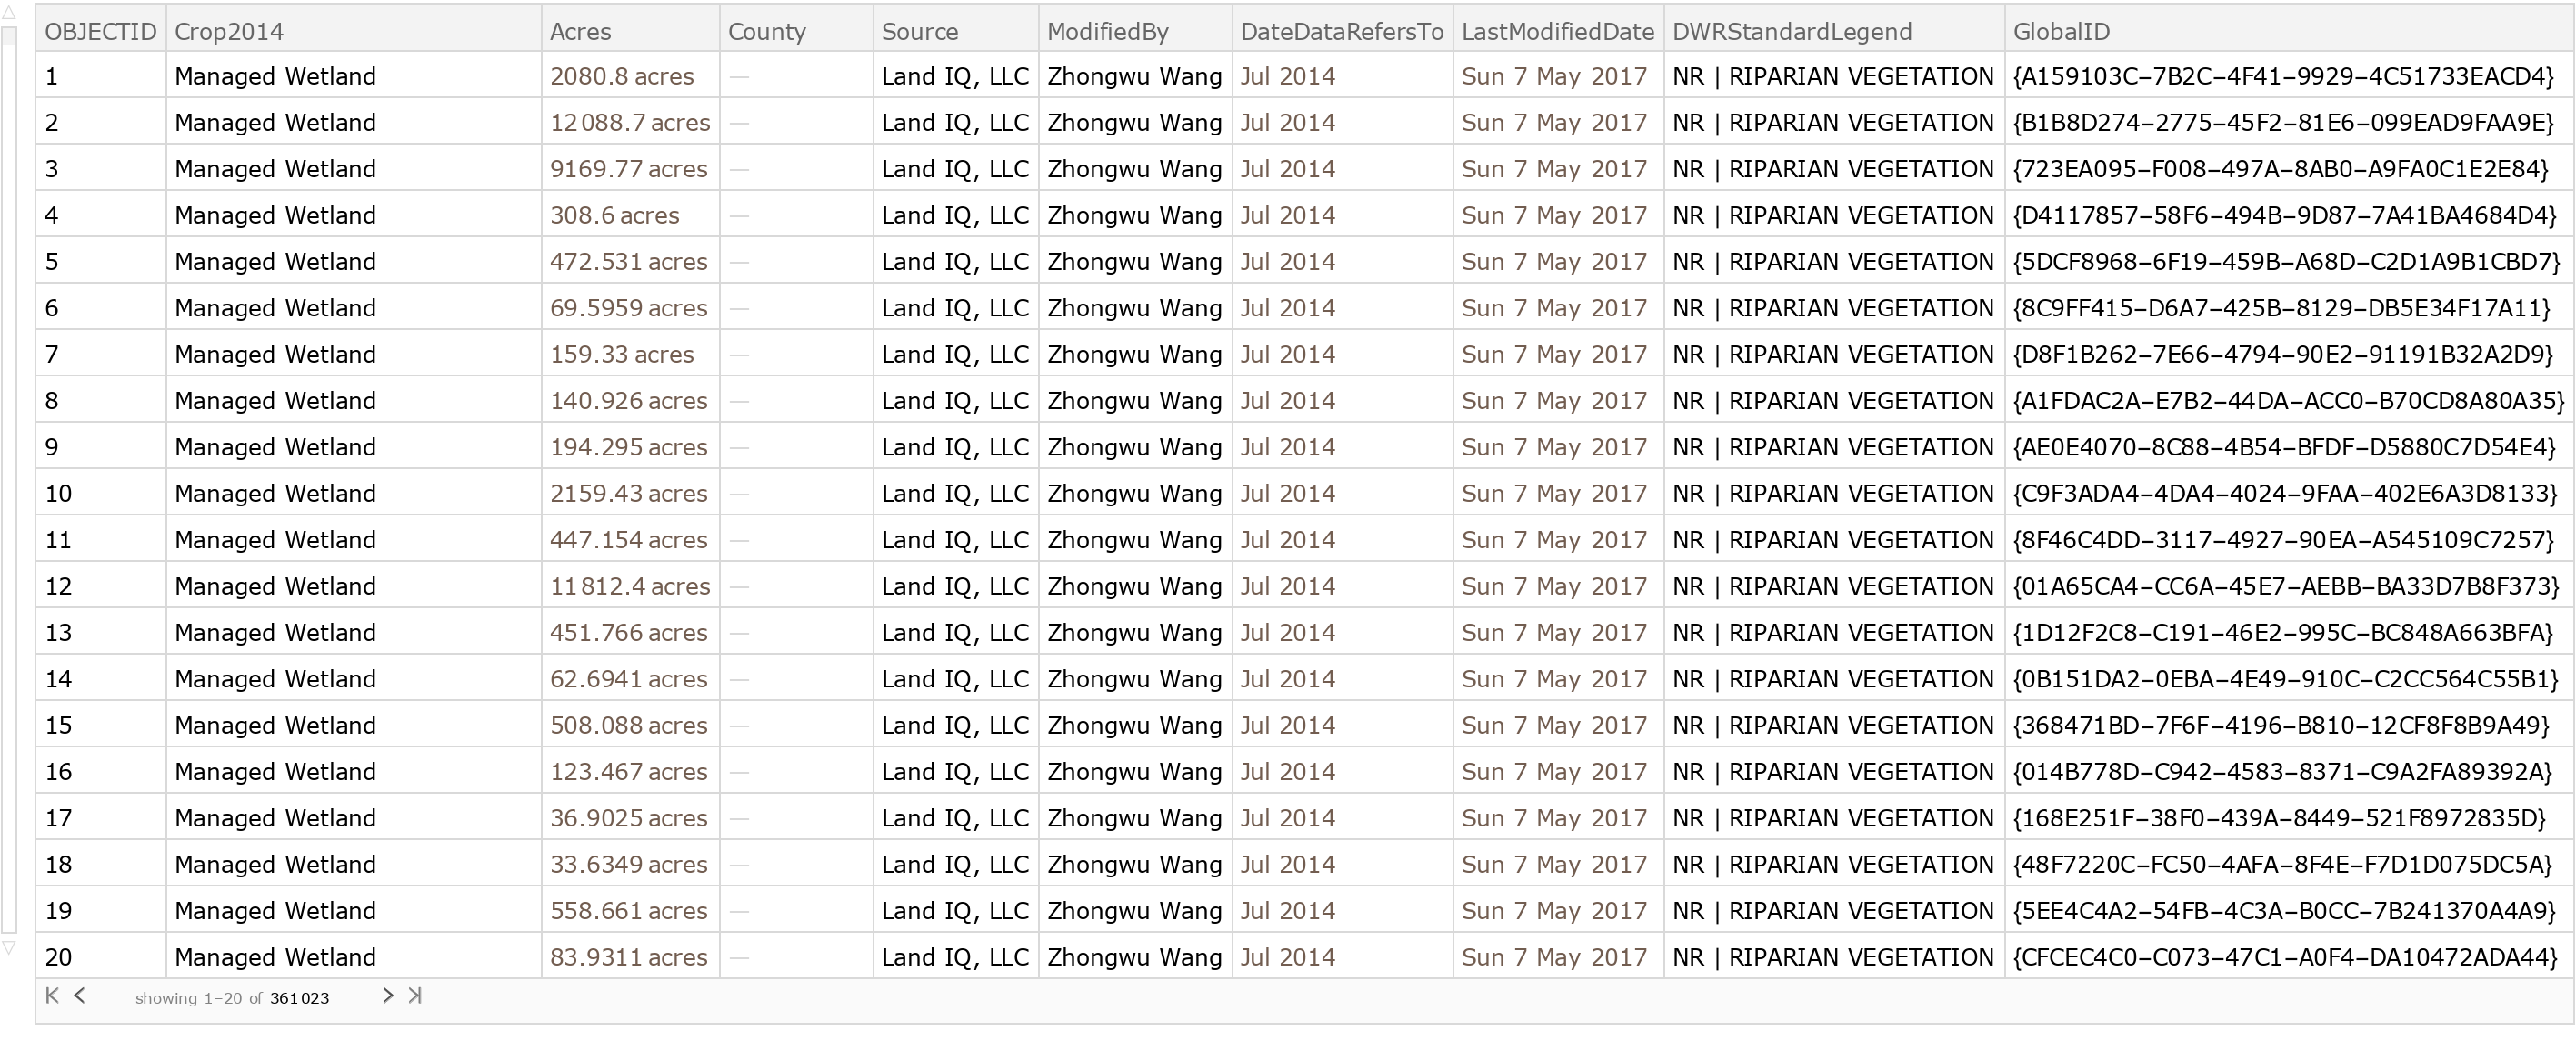The width and height of the screenshot is (2576, 1051).
Task: Jump to the last page of rows
Action: tap(415, 995)
